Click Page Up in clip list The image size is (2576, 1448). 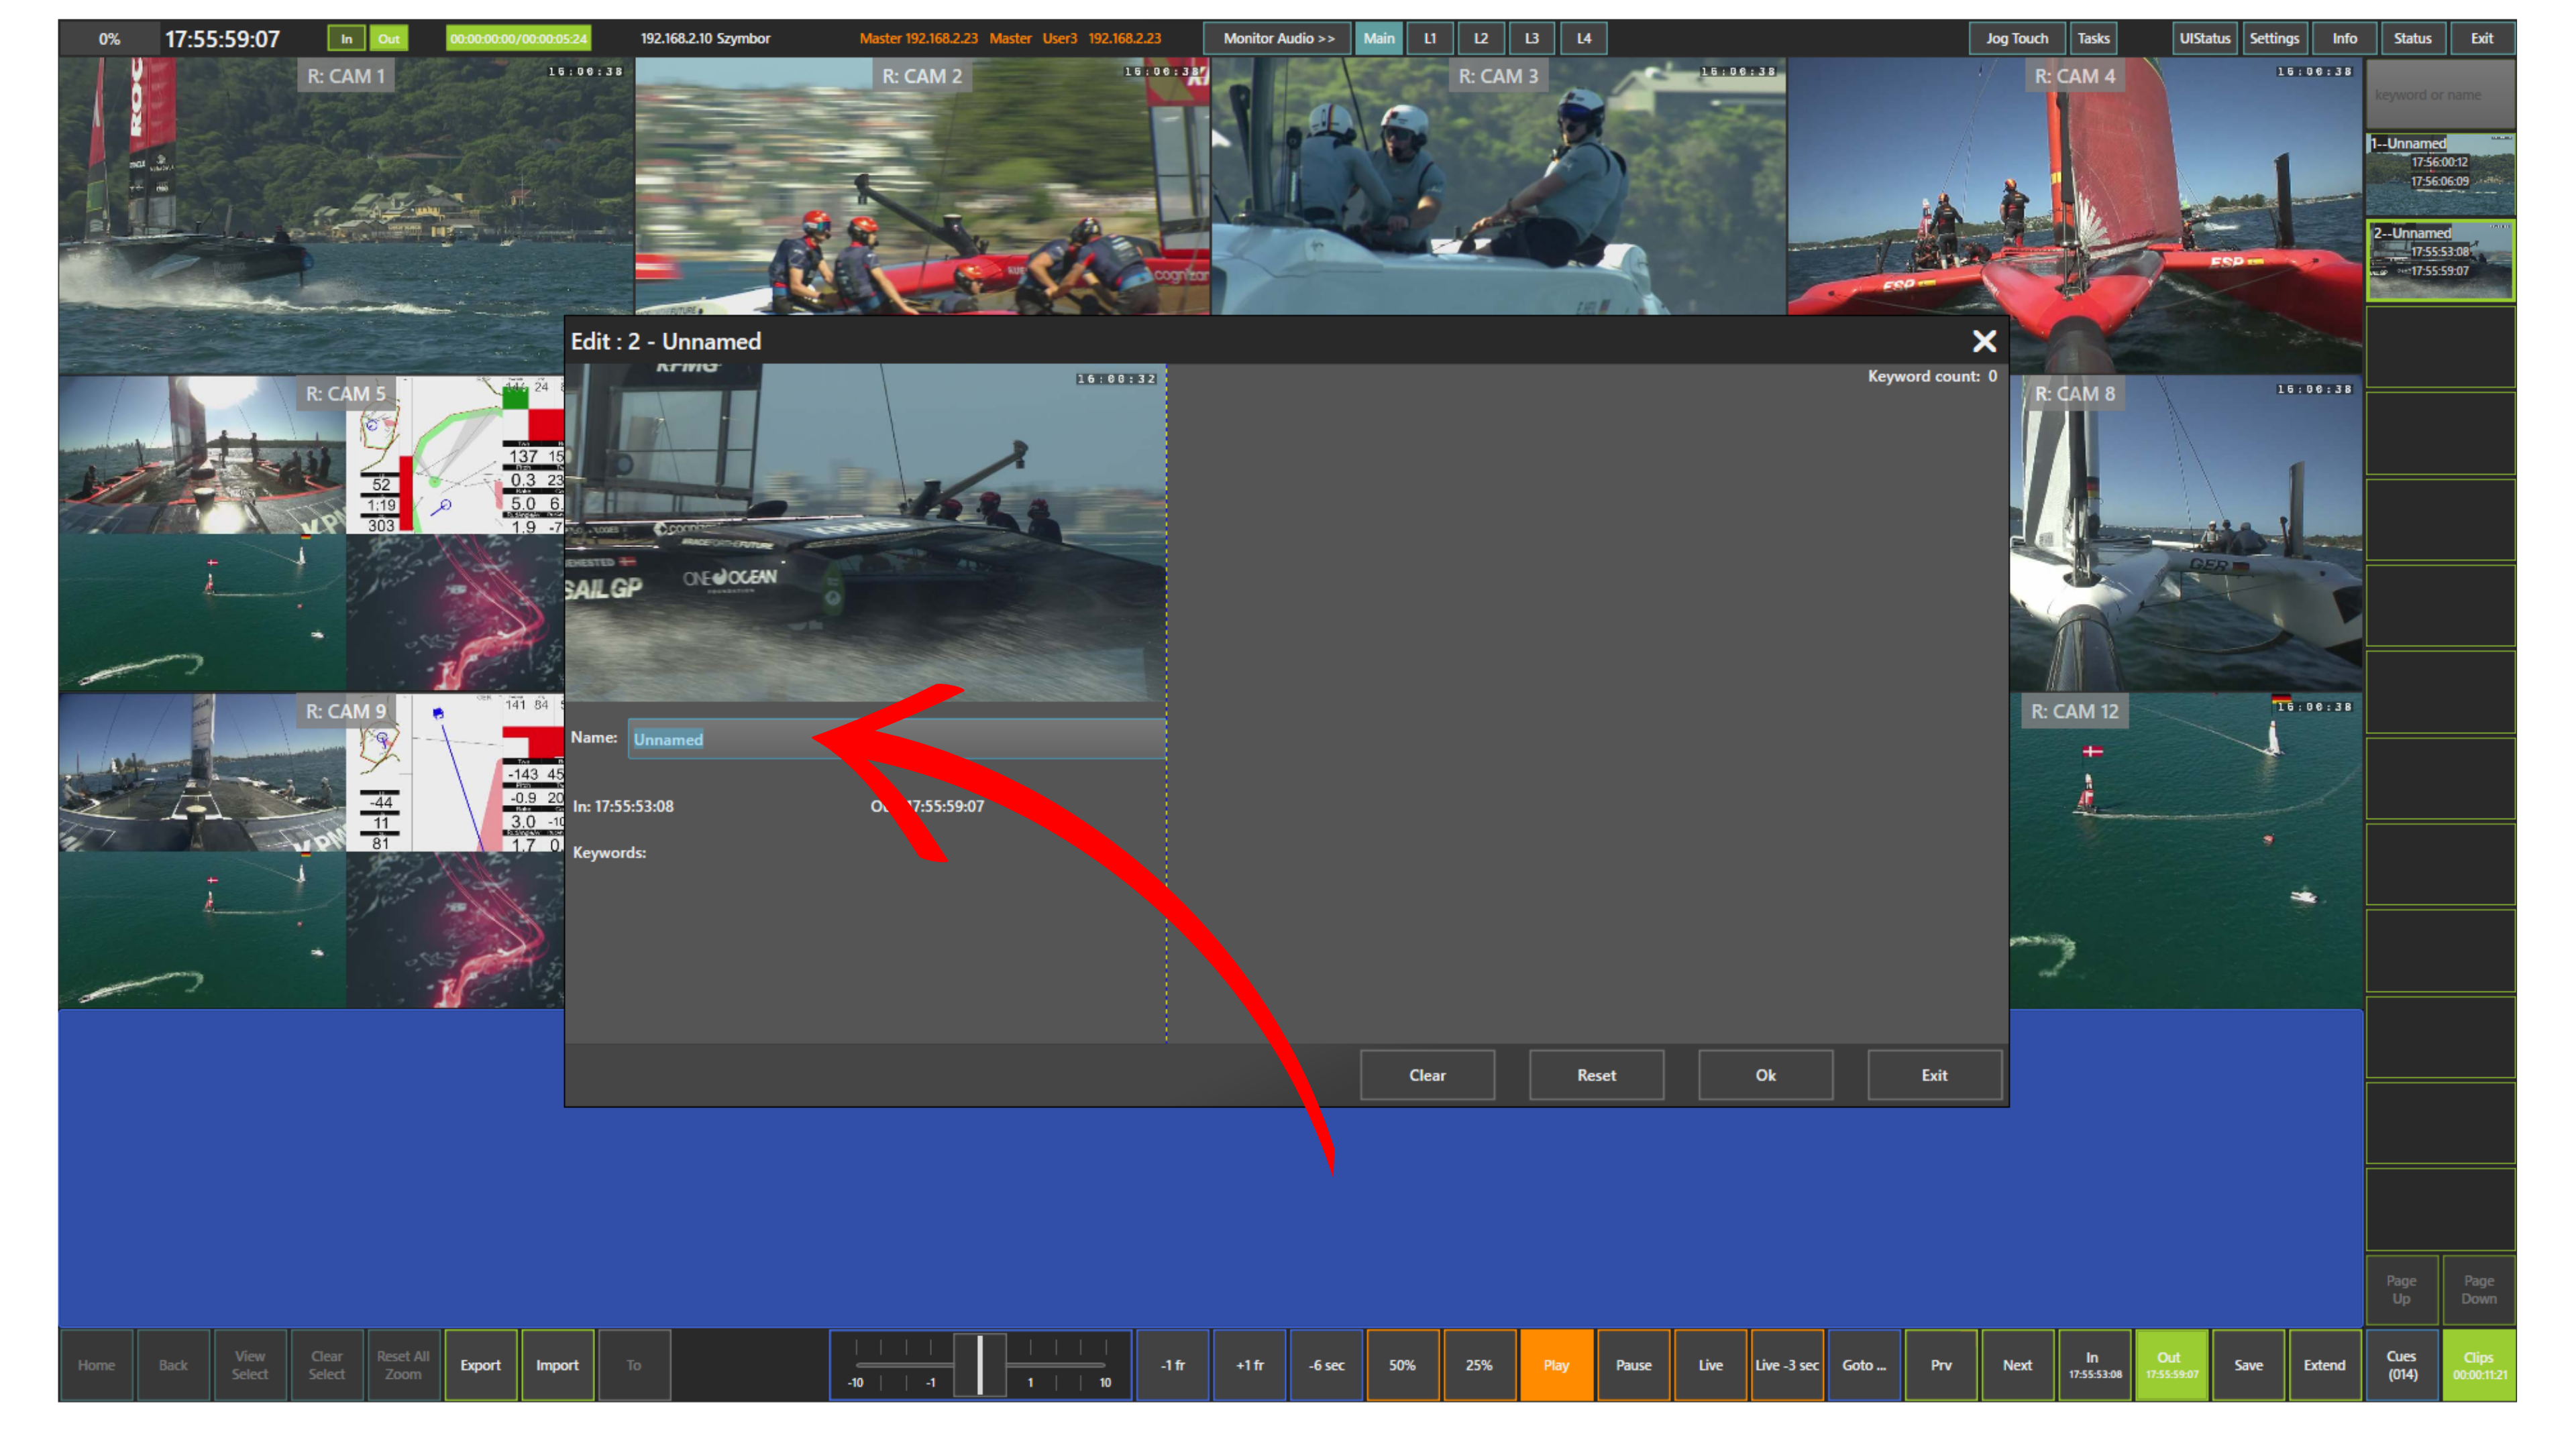click(x=2401, y=1289)
